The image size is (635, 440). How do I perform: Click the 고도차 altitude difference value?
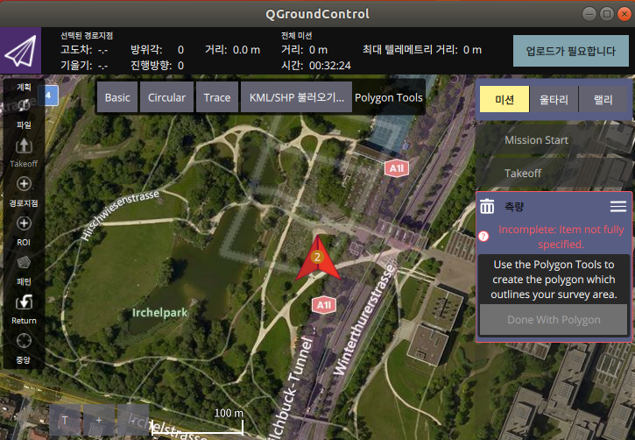coord(102,51)
